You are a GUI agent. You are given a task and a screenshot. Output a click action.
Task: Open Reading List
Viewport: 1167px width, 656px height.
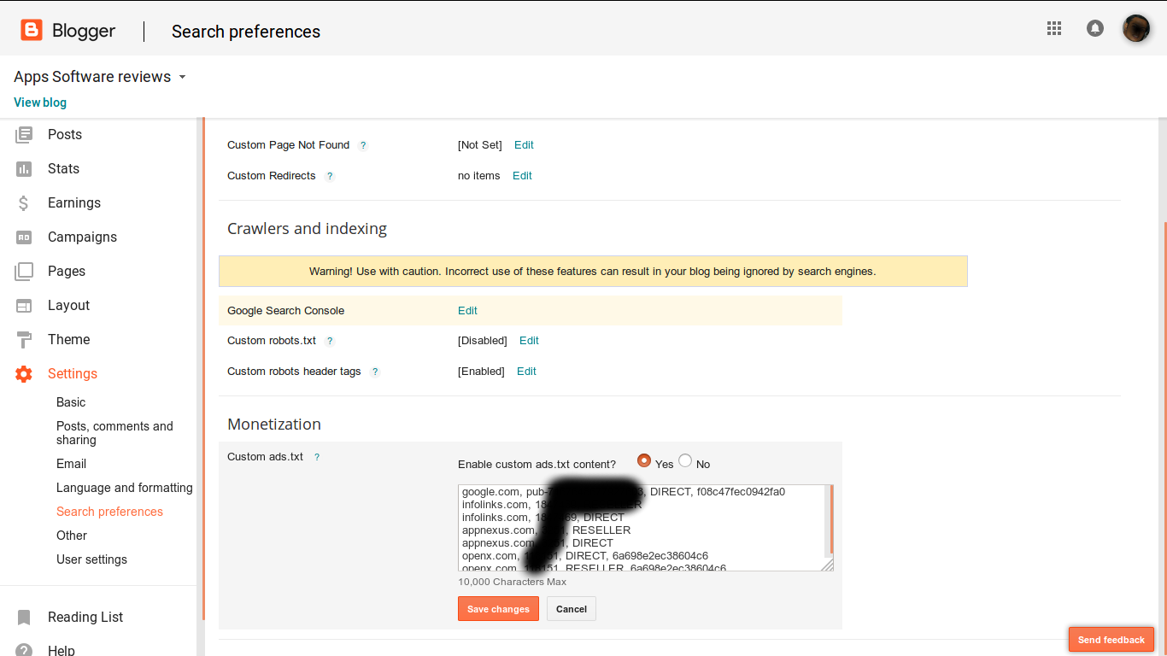(x=85, y=617)
